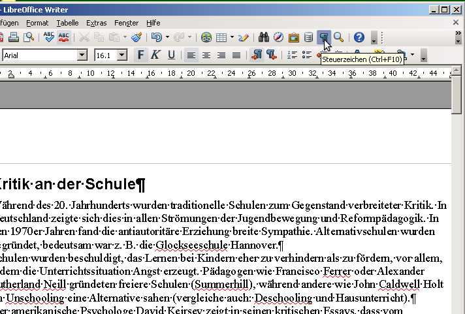Open the page preview icon
Viewport: 465px width, 314px height.
[x=29, y=37]
